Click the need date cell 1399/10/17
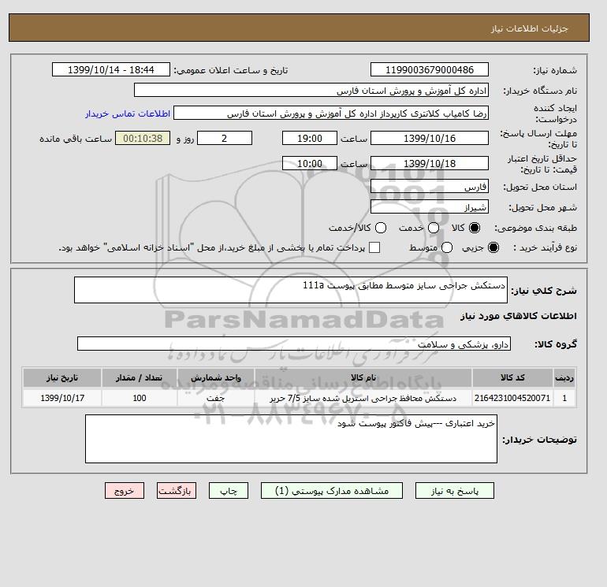This screenshot has width=607, height=587. coord(62,398)
